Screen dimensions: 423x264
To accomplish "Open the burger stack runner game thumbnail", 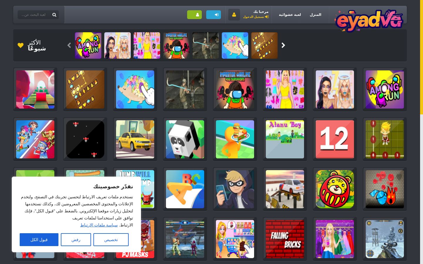I will click(x=235, y=139).
